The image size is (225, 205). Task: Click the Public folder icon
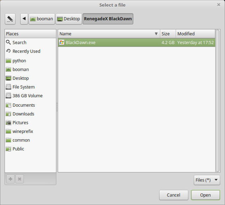click(x=8, y=149)
